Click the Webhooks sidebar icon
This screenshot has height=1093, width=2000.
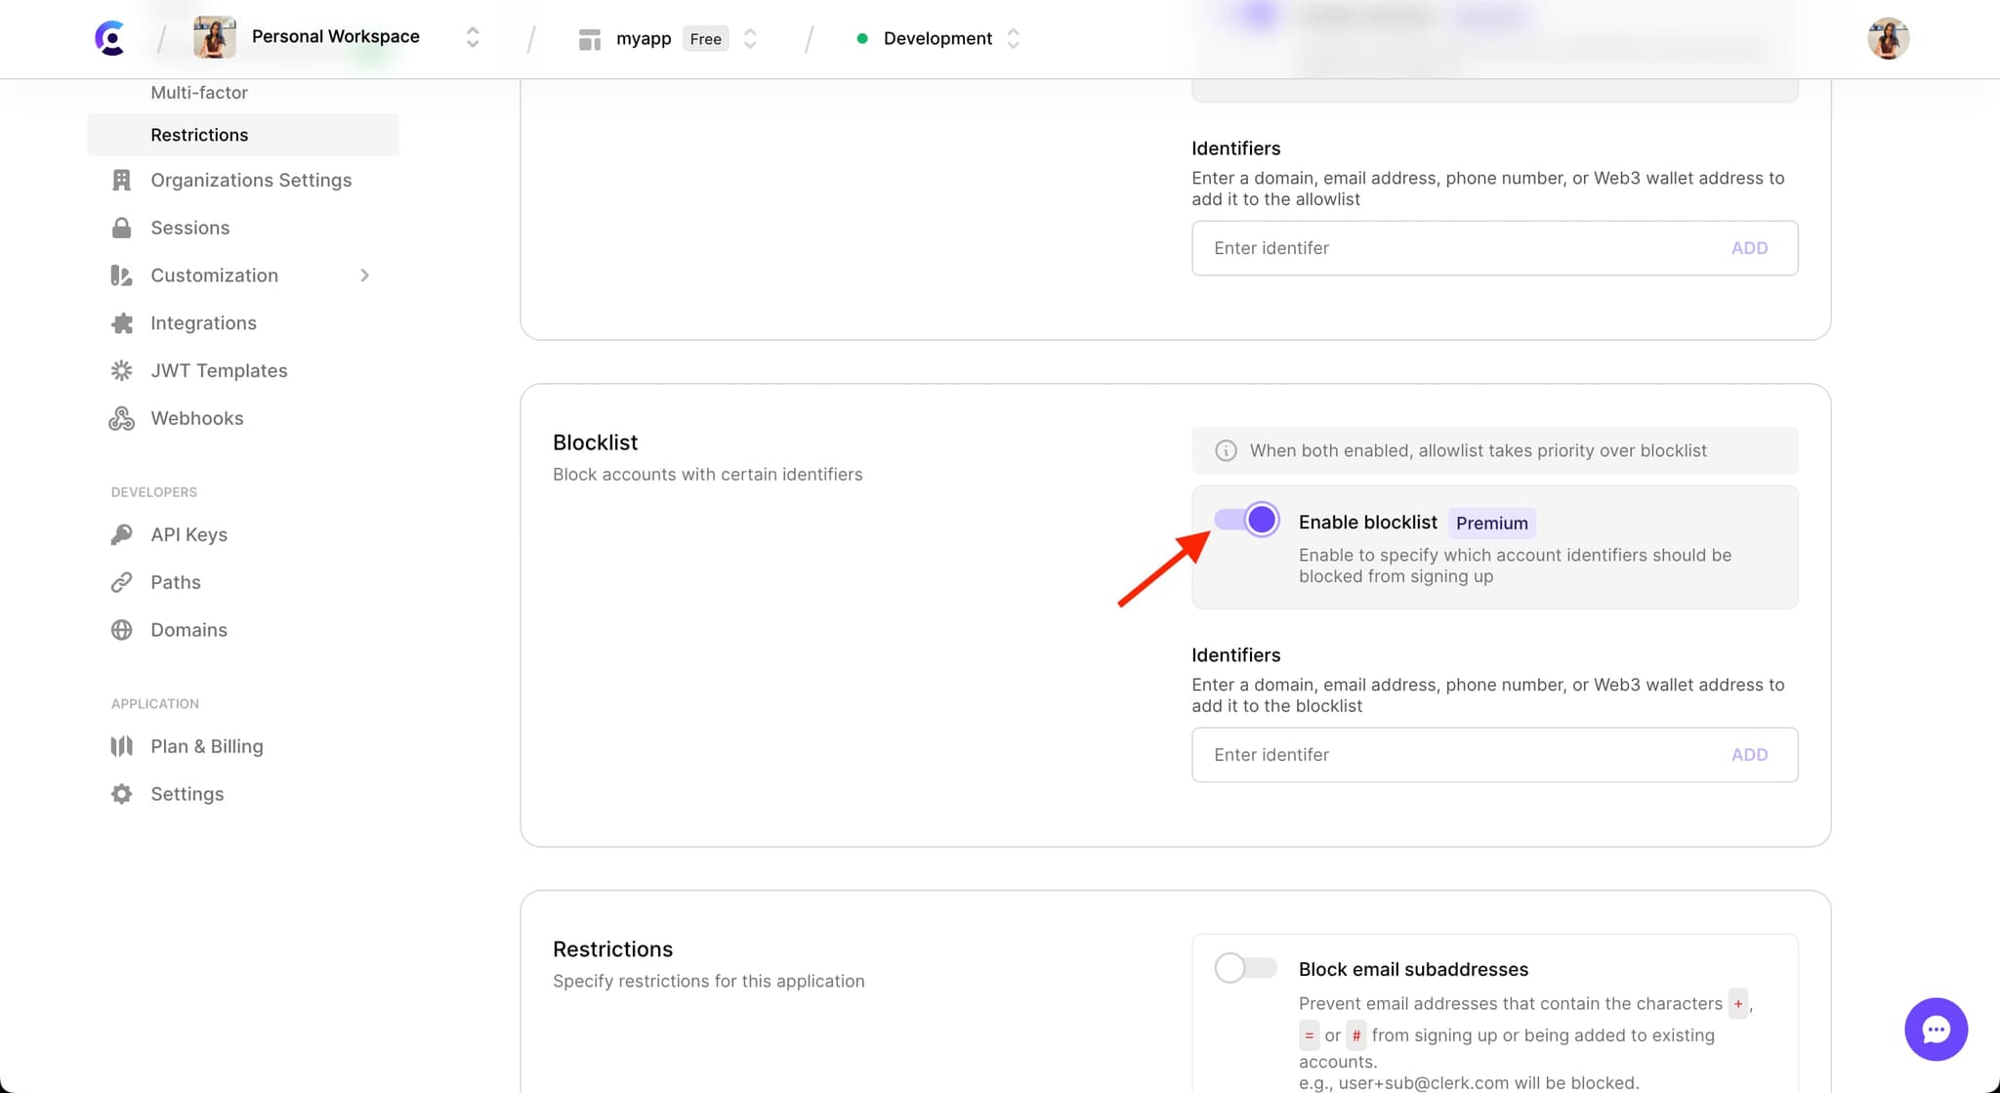click(121, 417)
